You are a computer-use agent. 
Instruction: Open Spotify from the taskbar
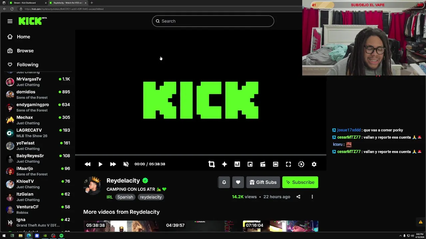click(61, 236)
